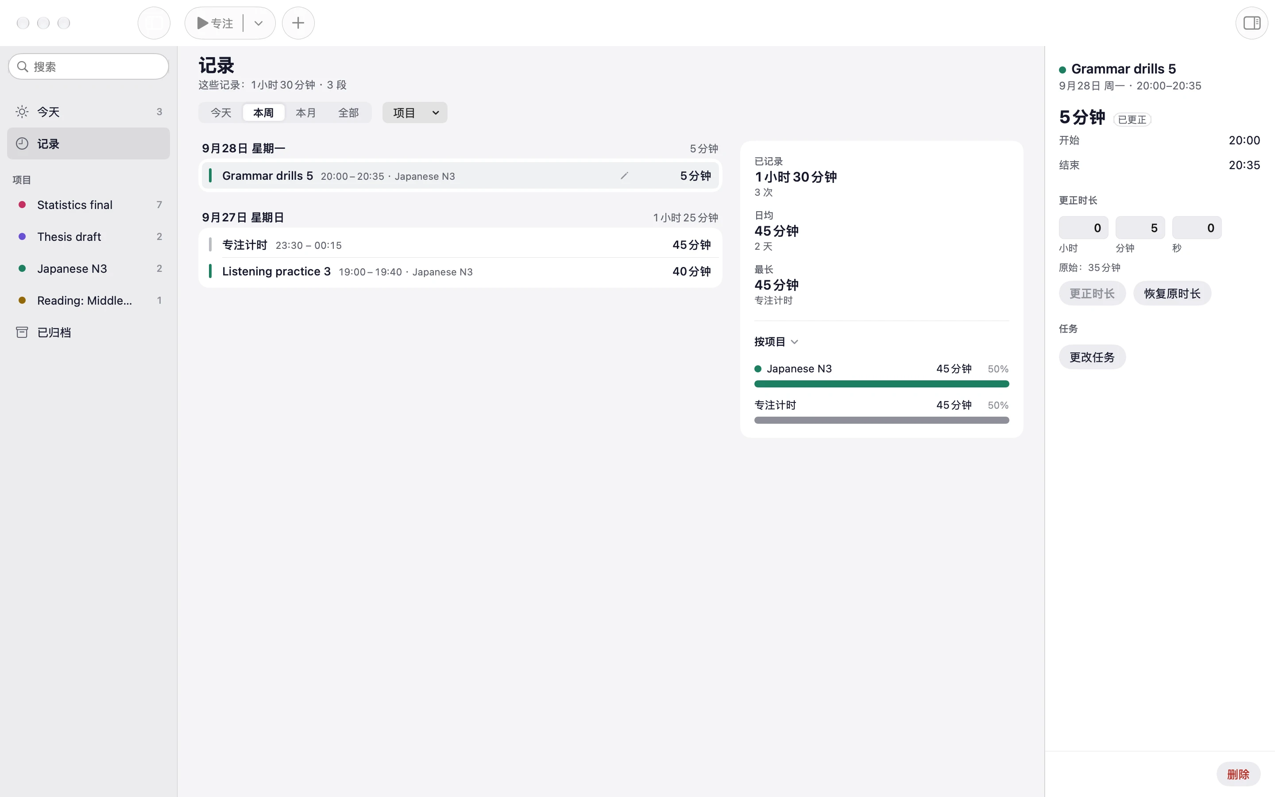Switch to the 本周 filter tab

(263, 113)
